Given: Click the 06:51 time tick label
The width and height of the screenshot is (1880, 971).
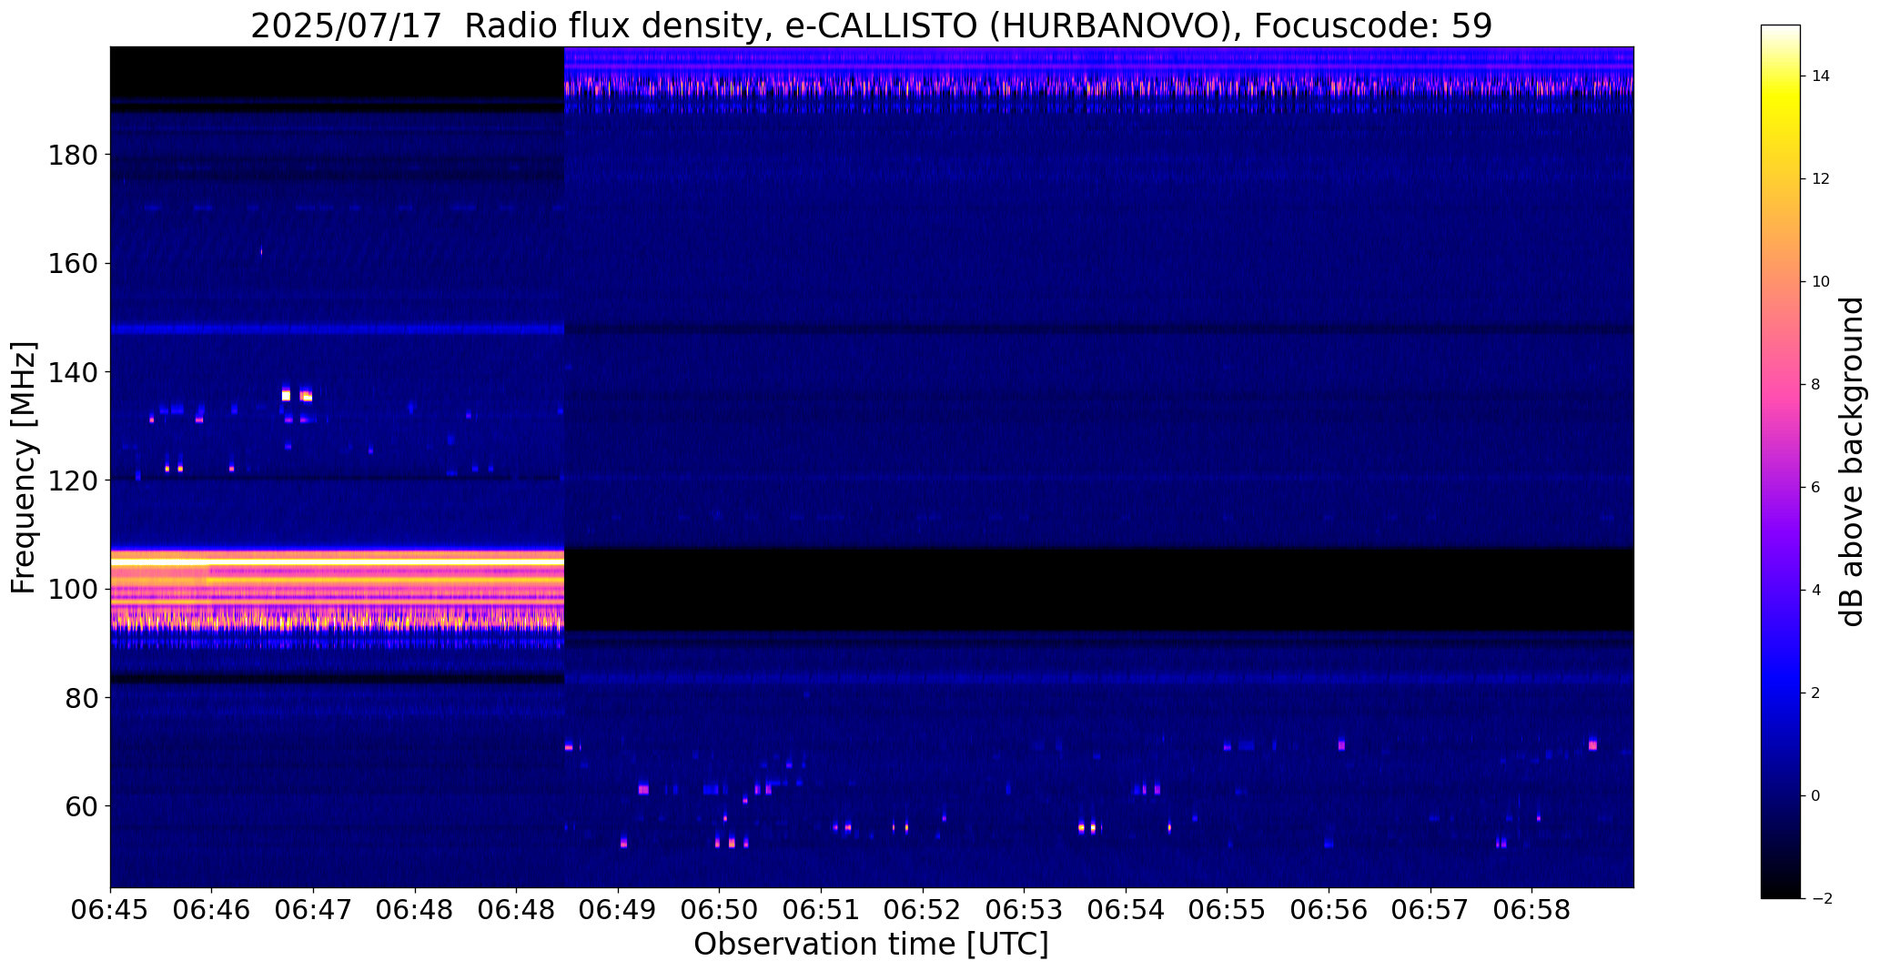Looking at the screenshot, I should point(821,910).
